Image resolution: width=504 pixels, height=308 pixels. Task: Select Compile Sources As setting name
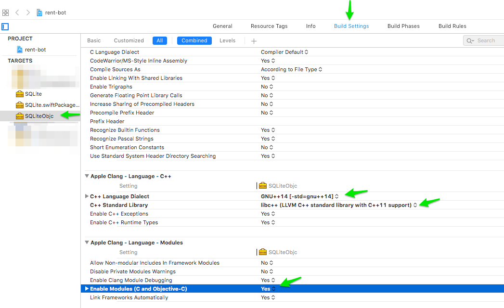[115, 69]
